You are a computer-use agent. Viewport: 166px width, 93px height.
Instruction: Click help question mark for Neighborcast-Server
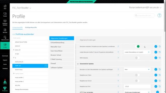coord(118,81)
